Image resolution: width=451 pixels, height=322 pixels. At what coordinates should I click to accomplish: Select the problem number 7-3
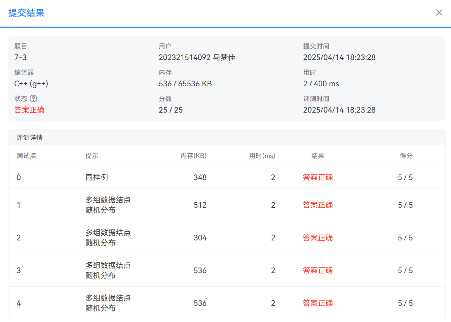[20, 57]
